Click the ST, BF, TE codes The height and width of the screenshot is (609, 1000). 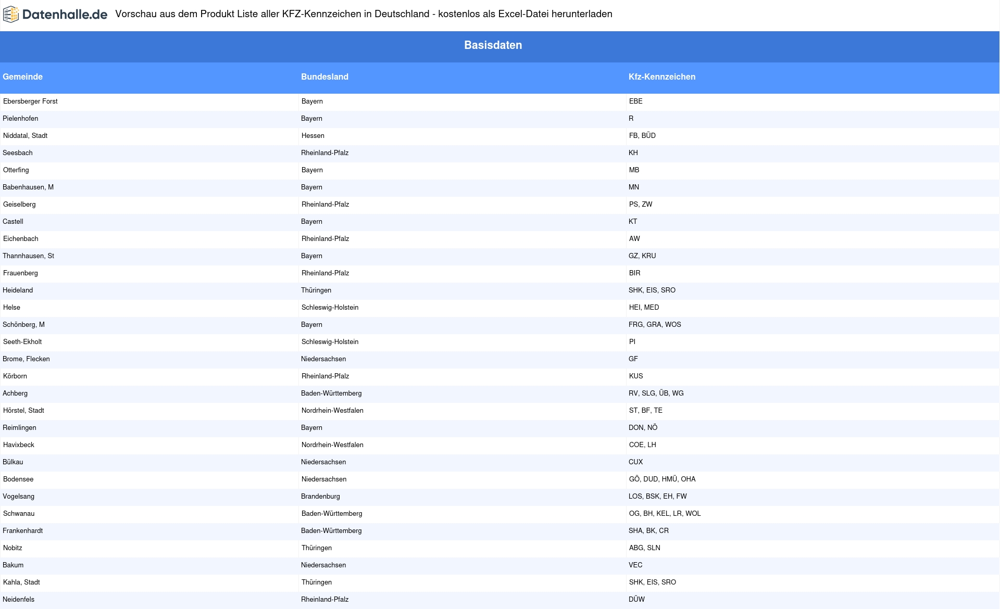pos(646,411)
